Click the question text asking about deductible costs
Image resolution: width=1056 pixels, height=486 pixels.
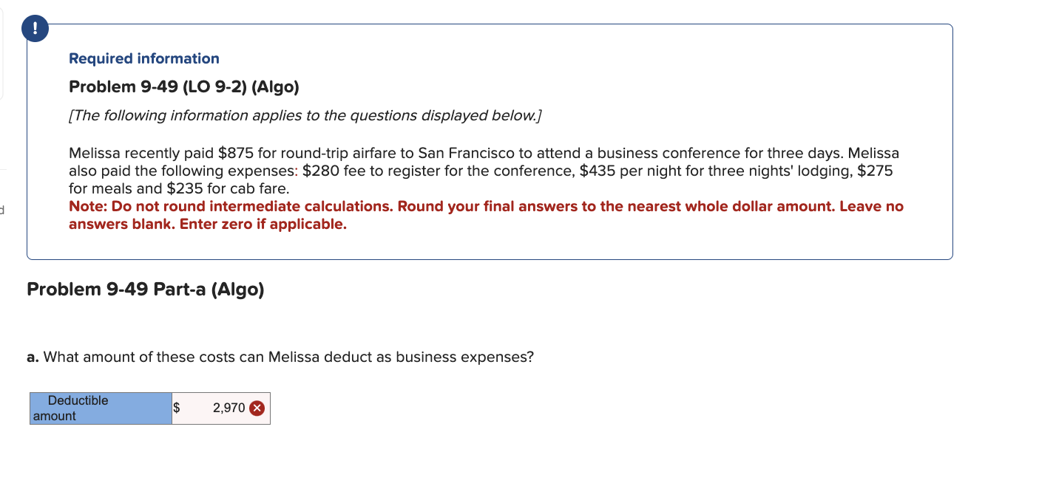pos(280,357)
